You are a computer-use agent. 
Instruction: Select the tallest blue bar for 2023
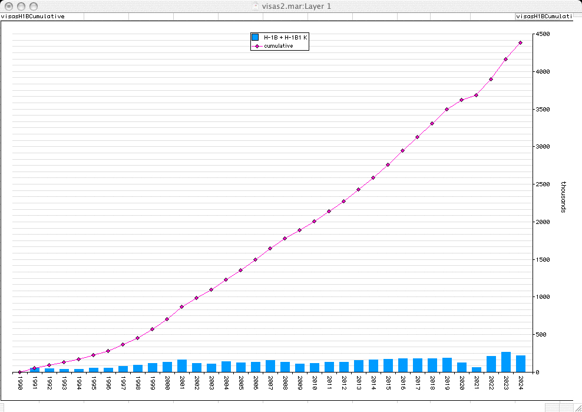point(505,362)
